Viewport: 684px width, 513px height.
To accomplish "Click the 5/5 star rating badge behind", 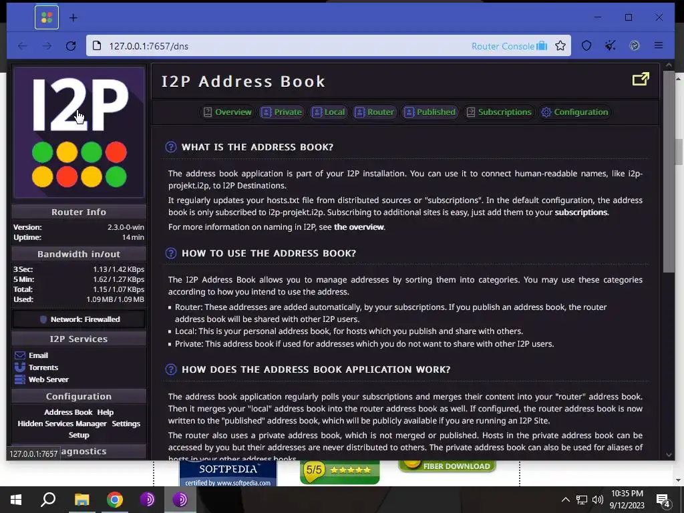I will pos(339,472).
